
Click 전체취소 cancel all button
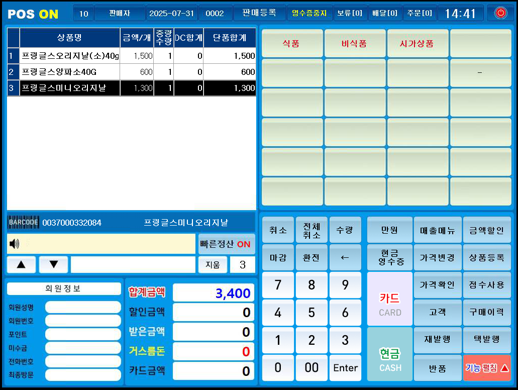[312, 230]
